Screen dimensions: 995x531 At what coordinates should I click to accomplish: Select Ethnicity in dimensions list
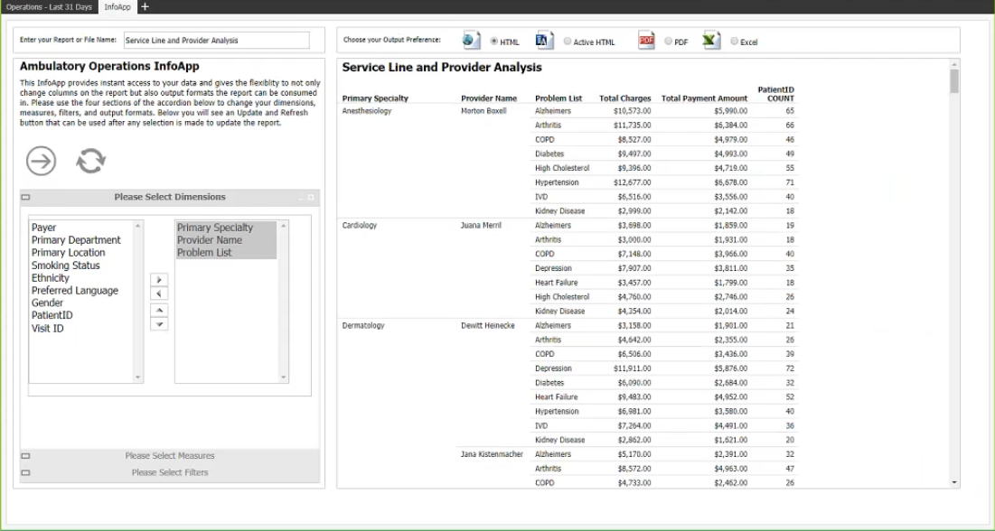[50, 278]
